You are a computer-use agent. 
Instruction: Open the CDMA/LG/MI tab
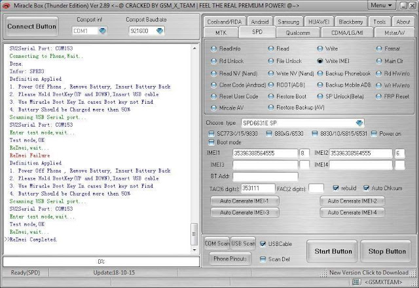[x=347, y=33]
